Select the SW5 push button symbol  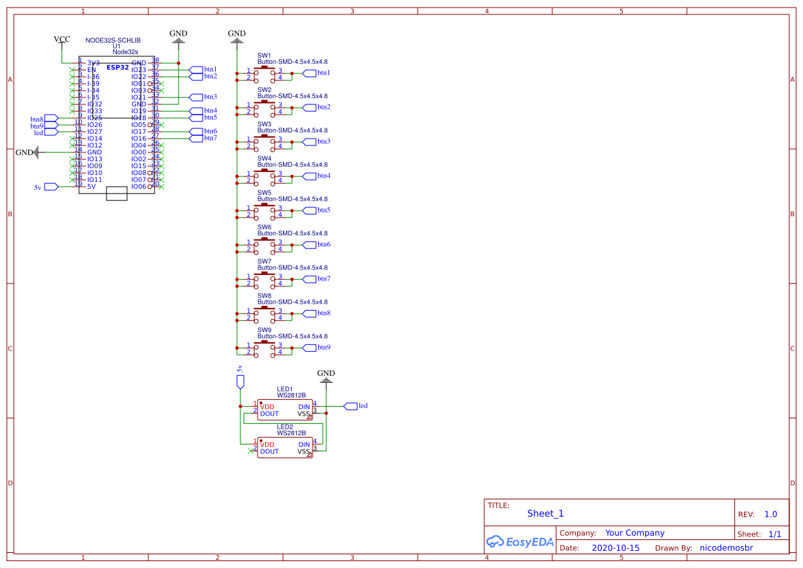[x=264, y=210]
